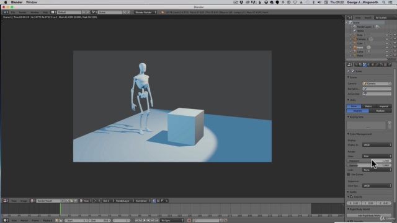This screenshot has height=223, width=397.
Task: Click the Add Rigid Body World button
Action: (369, 216)
